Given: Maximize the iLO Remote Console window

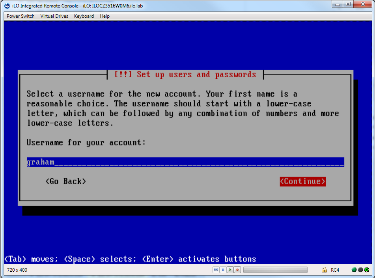Looking at the screenshot, I should (x=348, y=4).
